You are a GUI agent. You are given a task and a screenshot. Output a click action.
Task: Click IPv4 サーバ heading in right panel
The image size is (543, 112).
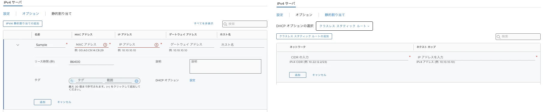[x=286, y=4]
